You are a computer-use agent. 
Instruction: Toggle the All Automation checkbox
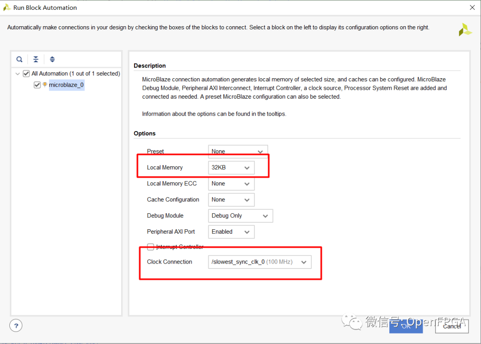pos(26,73)
